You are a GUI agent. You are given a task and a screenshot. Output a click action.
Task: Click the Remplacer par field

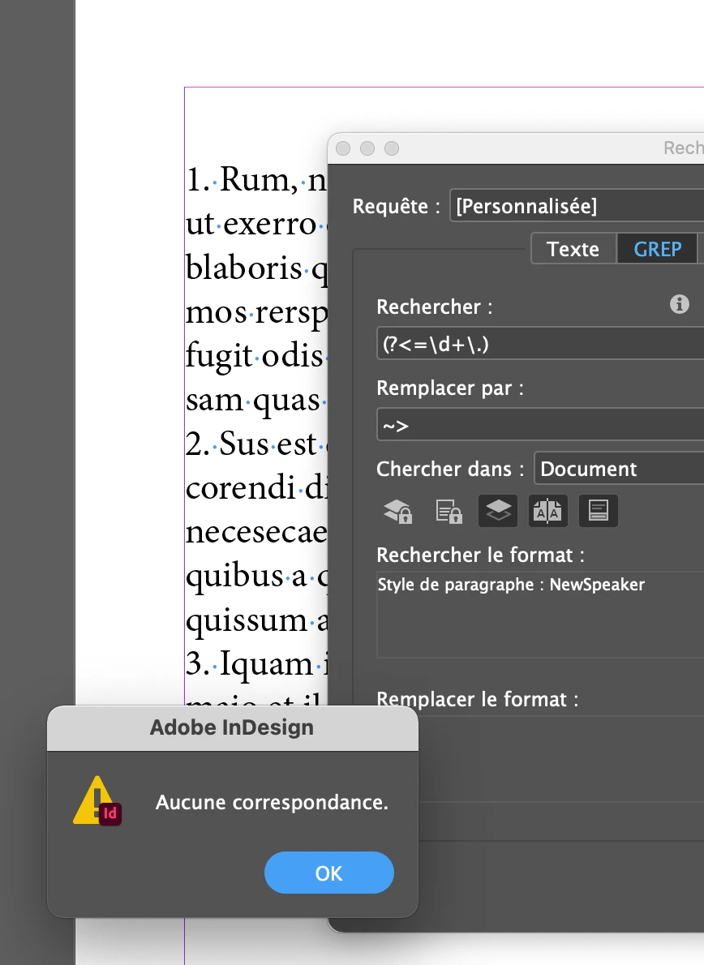tap(540, 425)
